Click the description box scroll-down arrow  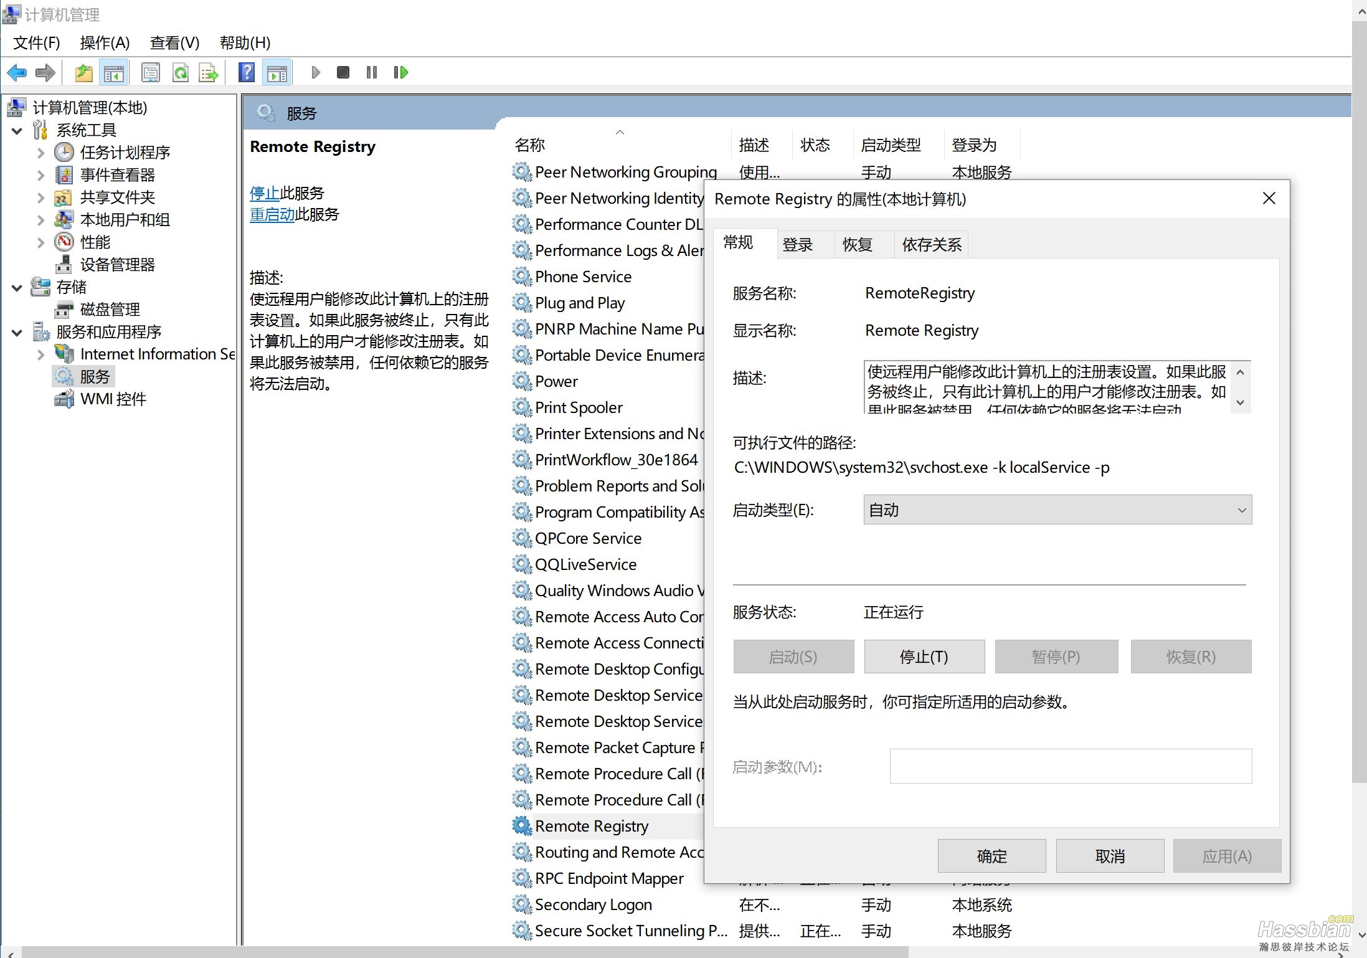[1241, 402]
